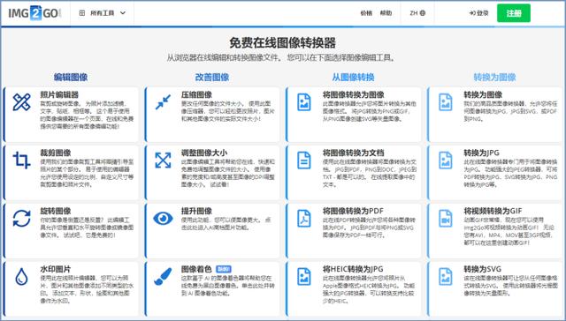Click the 将视频转换为GIF video file icon
This screenshot has width=566, height=321.
tap(445, 219)
